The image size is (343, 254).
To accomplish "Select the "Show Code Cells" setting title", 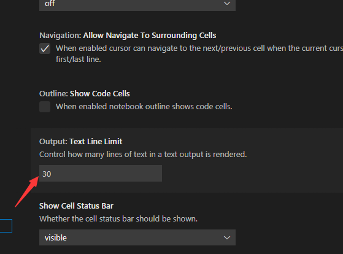I will click(100, 94).
